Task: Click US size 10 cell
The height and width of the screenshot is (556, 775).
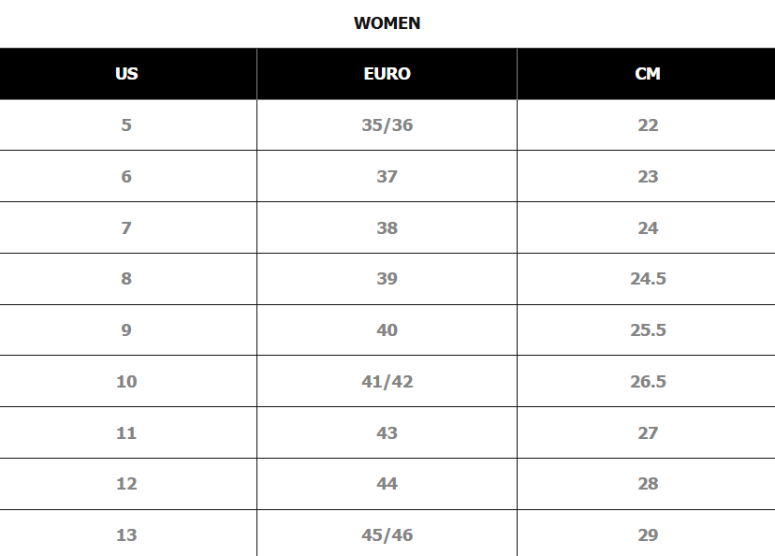Action: click(128, 381)
